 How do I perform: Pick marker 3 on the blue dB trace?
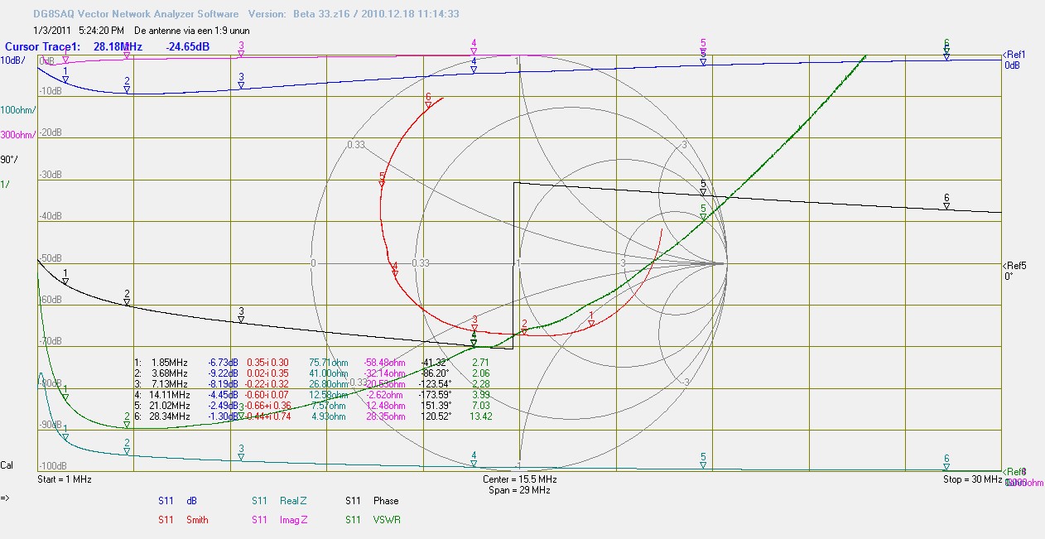click(x=241, y=81)
